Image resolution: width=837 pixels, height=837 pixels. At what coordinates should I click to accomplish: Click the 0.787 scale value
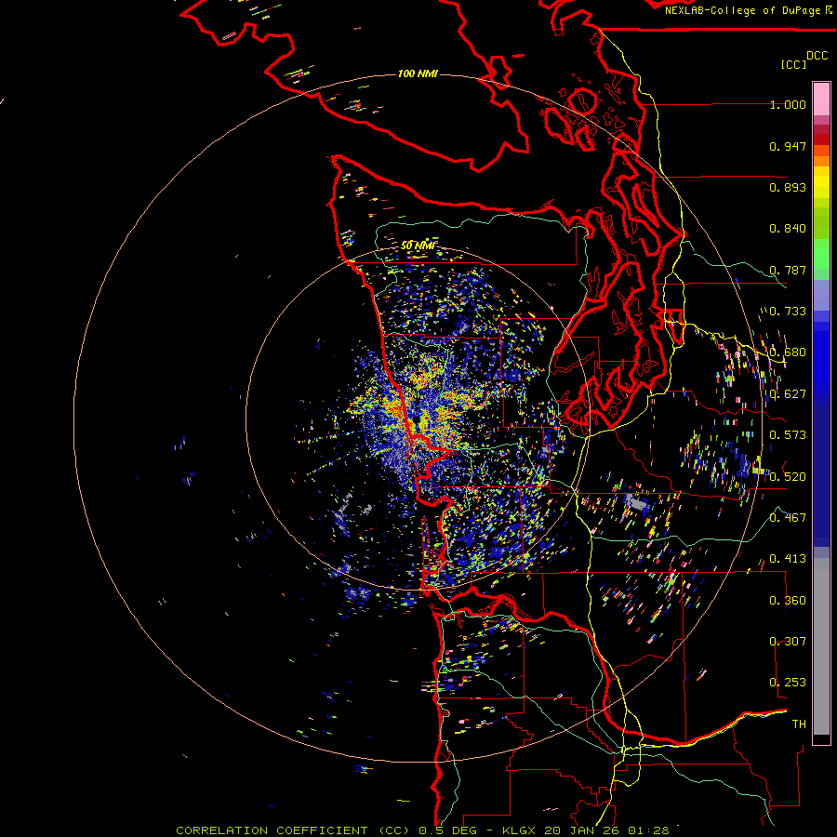click(x=788, y=270)
